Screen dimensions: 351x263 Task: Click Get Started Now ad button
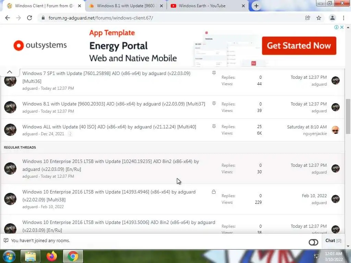coord(299,46)
